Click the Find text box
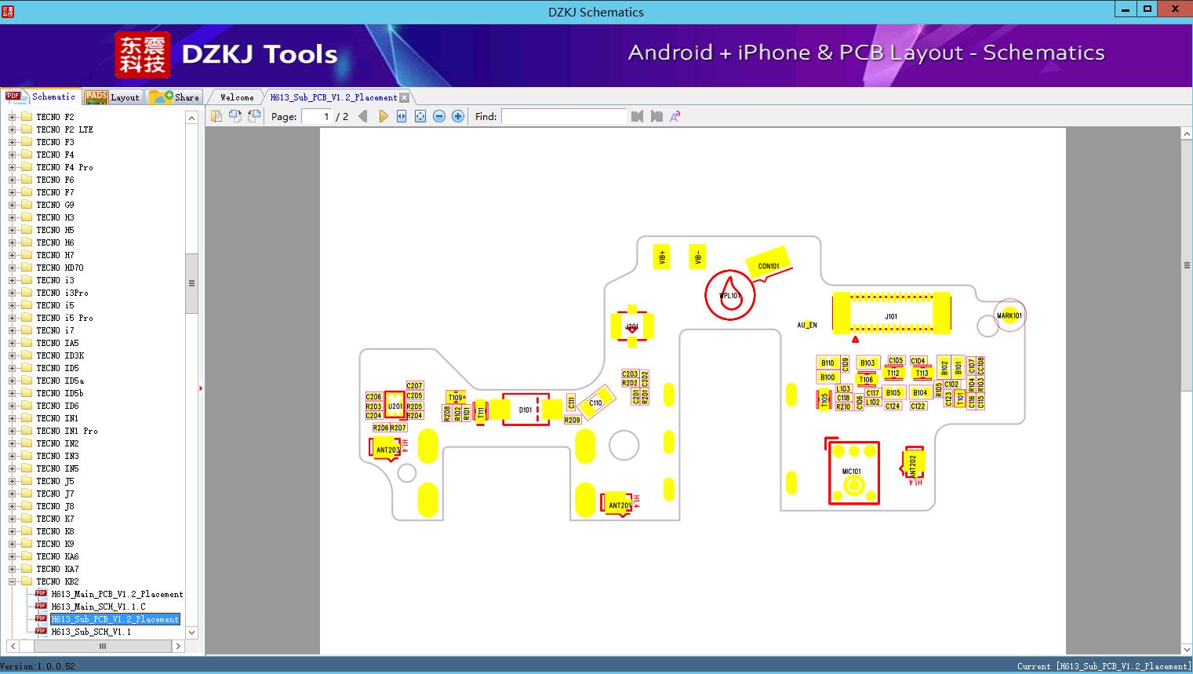Screen dimensions: 1193x674 coord(564,116)
